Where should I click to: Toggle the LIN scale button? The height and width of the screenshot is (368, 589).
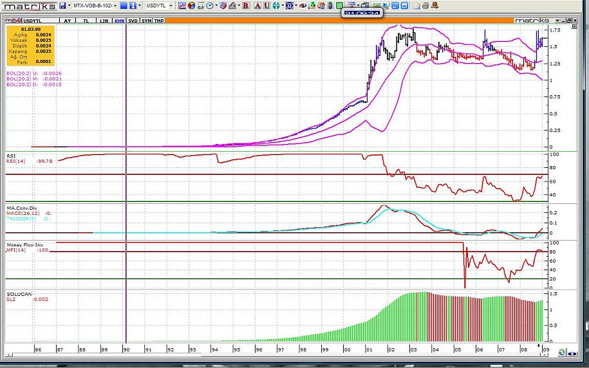(104, 21)
